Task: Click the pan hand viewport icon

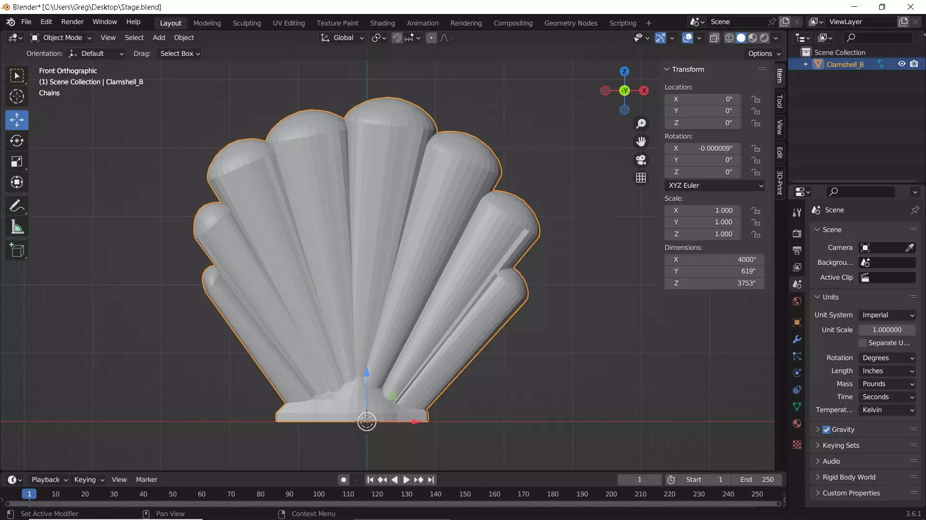Action: [641, 142]
